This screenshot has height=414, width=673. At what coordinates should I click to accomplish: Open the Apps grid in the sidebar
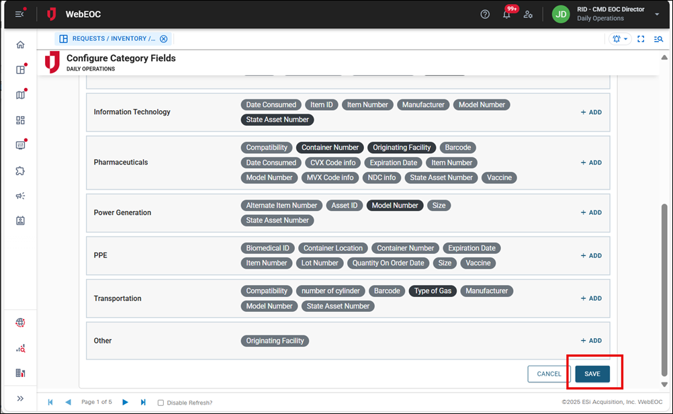tap(20, 120)
